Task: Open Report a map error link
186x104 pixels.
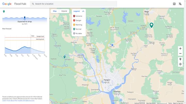Action: coord(178,103)
